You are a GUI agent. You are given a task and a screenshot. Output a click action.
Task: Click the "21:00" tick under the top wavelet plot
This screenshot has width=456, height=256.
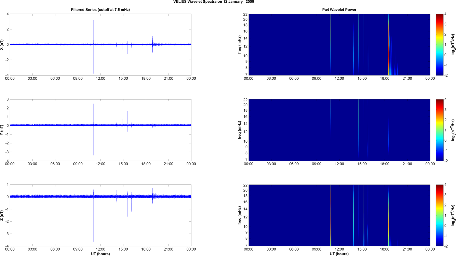tap(407, 79)
